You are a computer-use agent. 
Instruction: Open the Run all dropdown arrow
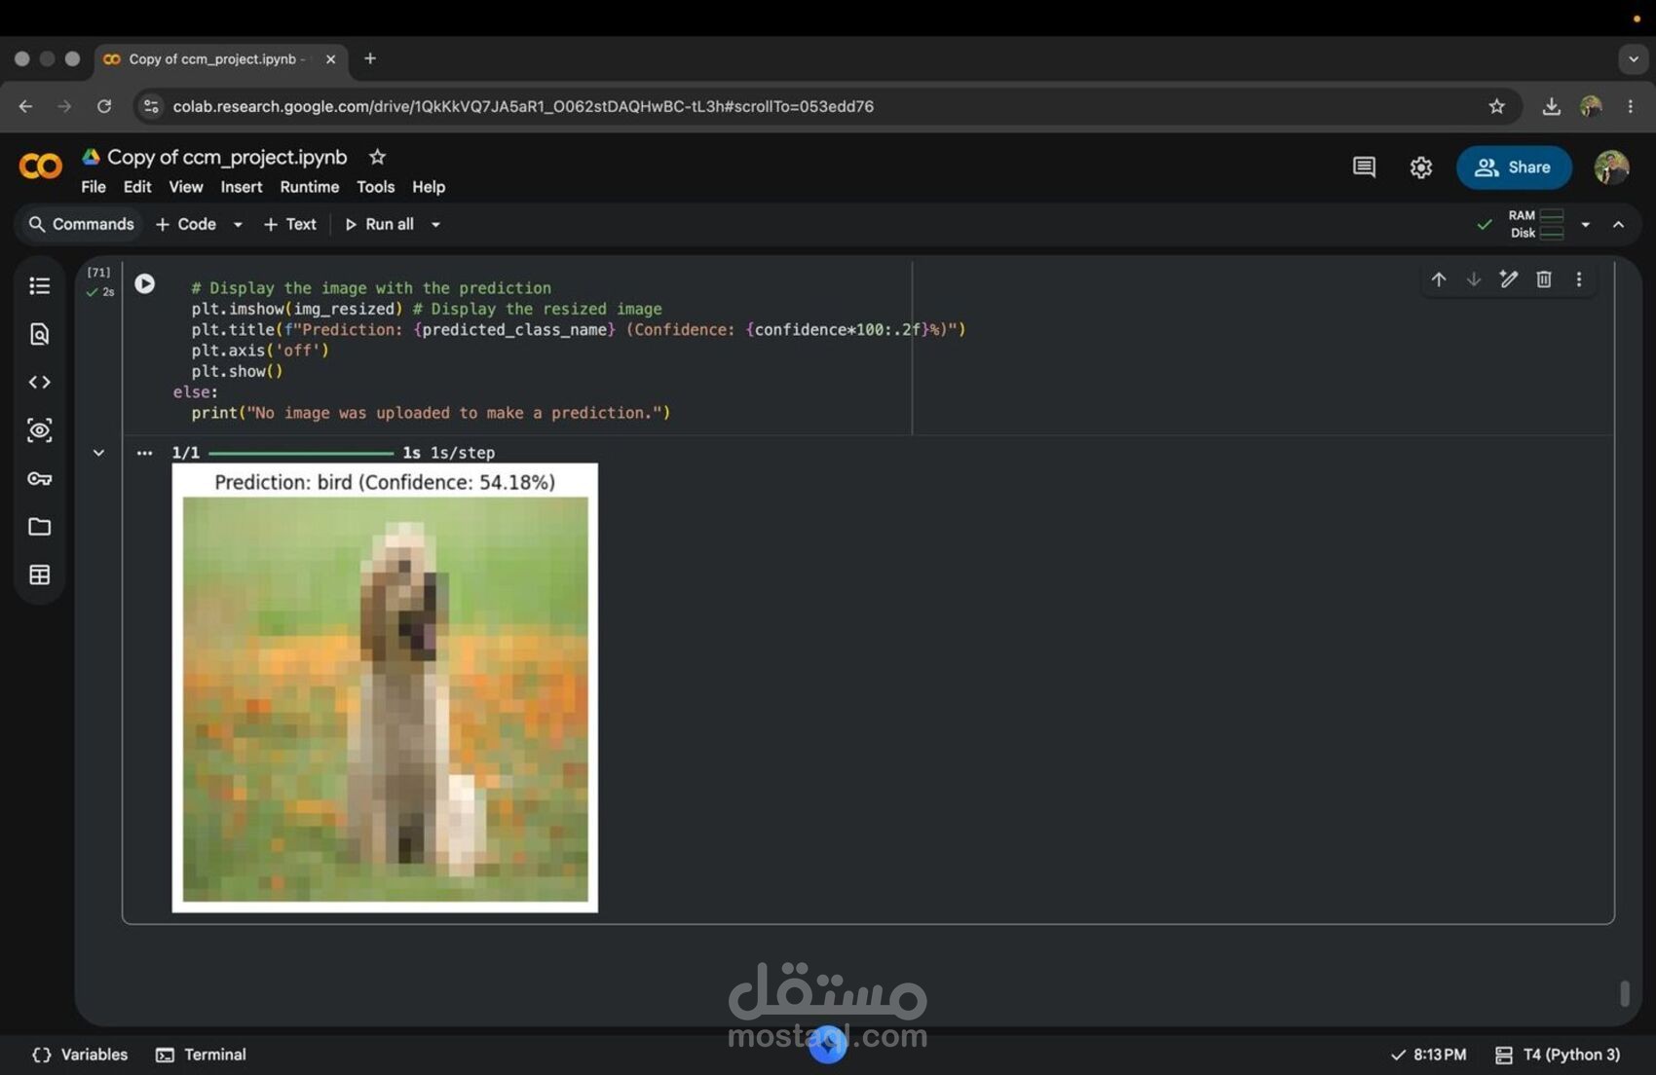(435, 224)
